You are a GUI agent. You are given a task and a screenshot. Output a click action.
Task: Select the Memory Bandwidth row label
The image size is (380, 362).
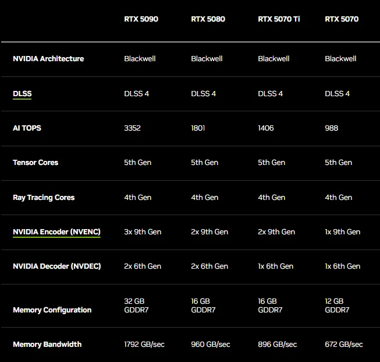(x=47, y=344)
